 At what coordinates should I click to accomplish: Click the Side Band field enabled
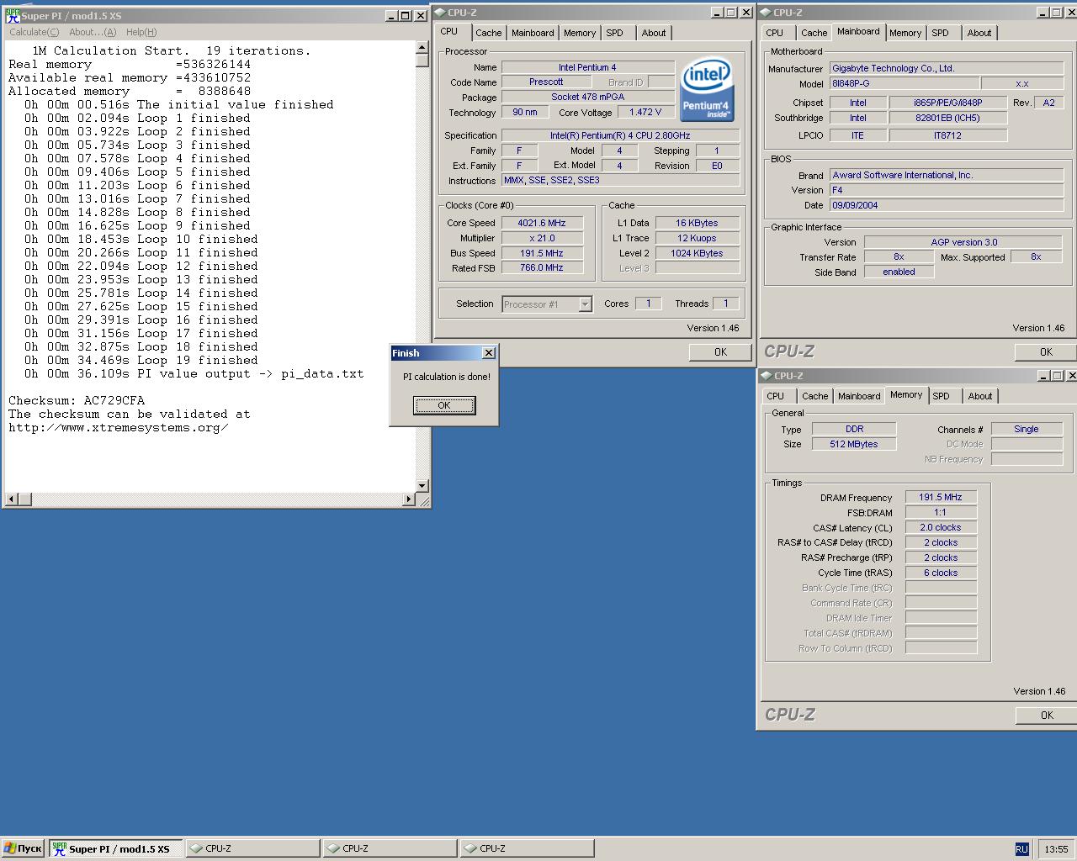coord(899,272)
